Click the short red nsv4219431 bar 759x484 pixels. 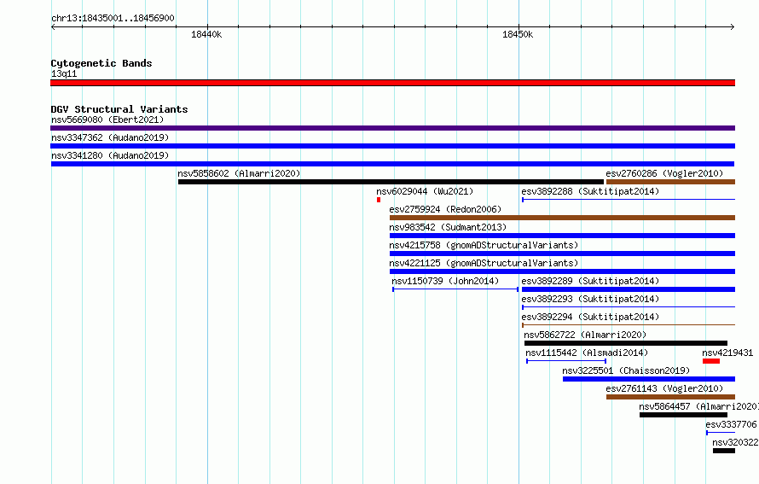711,361
